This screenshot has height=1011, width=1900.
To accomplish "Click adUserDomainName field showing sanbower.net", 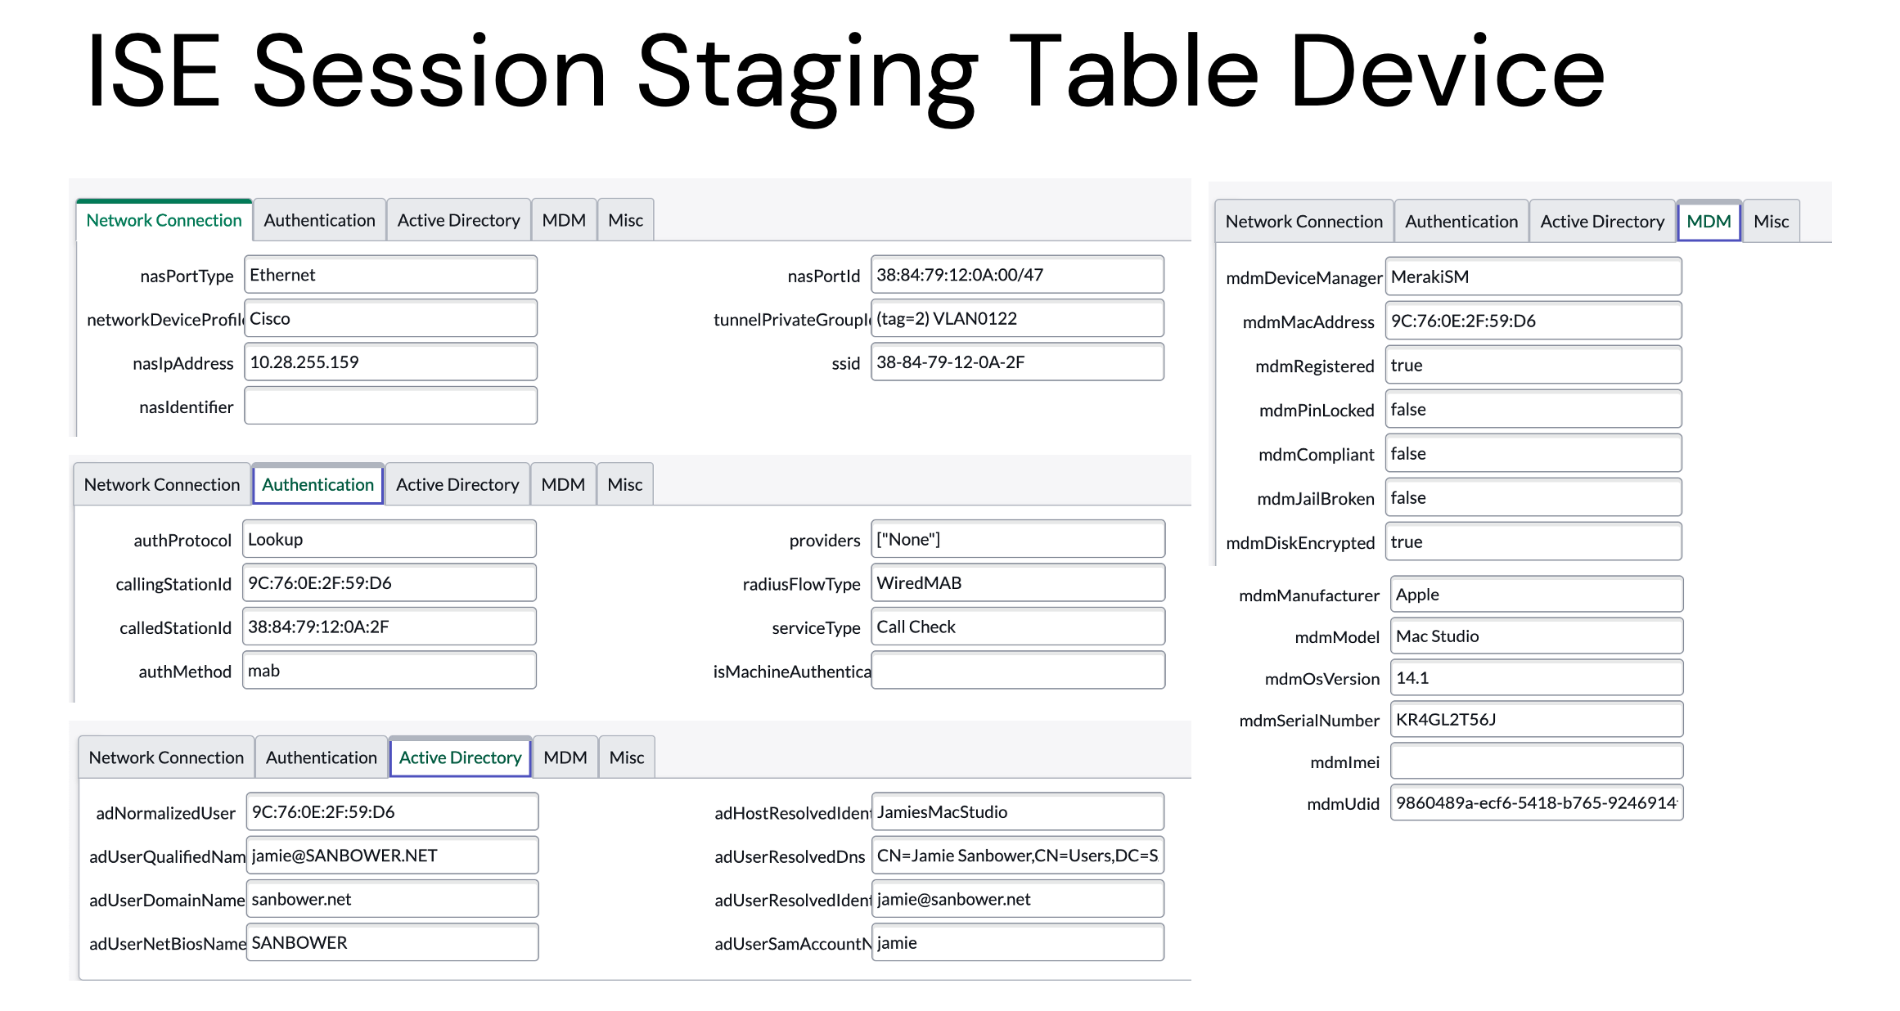I will coord(392,899).
